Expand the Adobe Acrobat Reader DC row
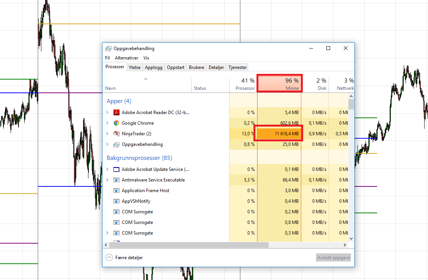This screenshot has height=280, width=428. tap(107, 112)
